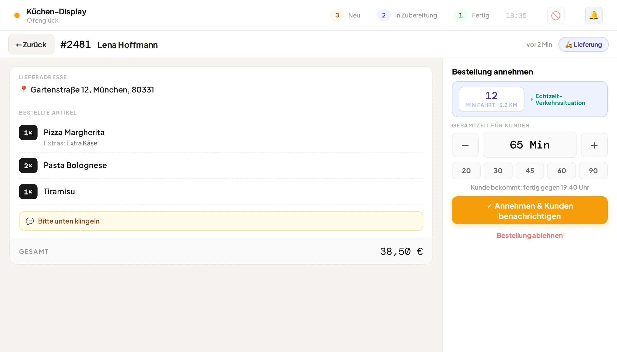
Task: Click the speech bubble note icon
Action: coord(30,221)
